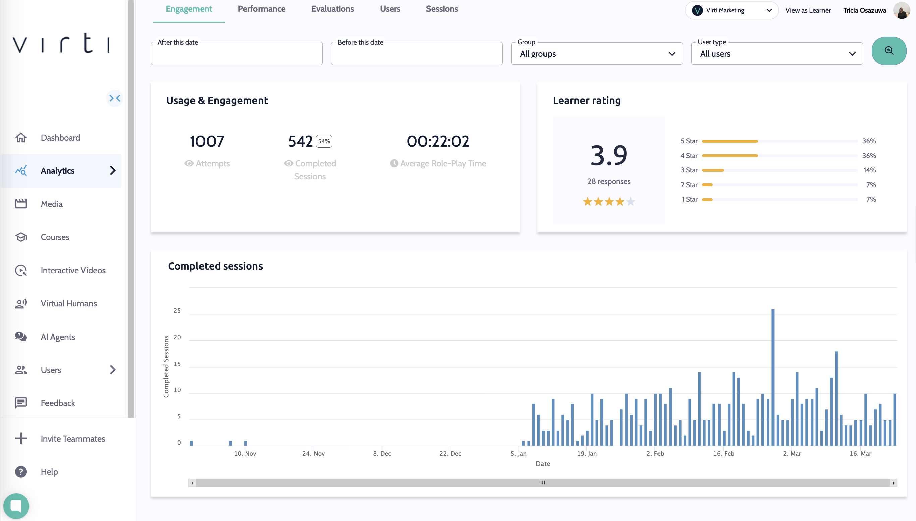The image size is (916, 521).
Task: Open the User type dropdown
Action: (x=777, y=54)
